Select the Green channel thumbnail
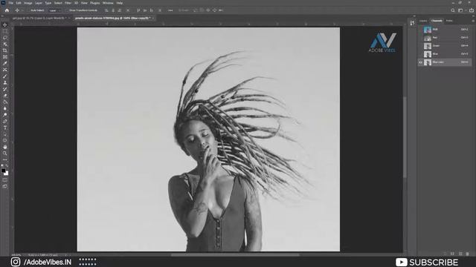Screen dimensions: 476x267 point(428,46)
